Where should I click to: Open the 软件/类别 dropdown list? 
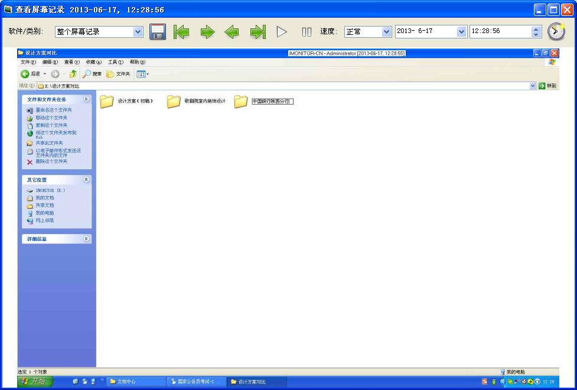click(x=138, y=32)
